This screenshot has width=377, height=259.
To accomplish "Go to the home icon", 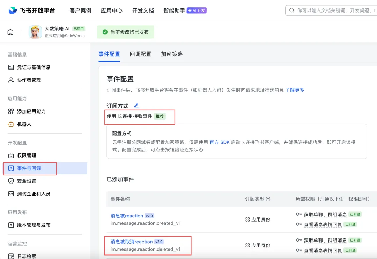I will tap(10, 32).
